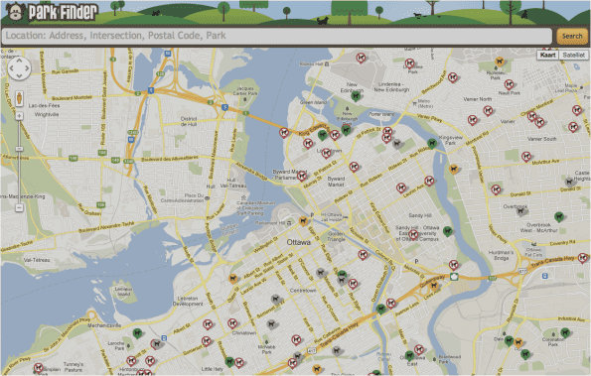Focus the Location search input field
This screenshot has height=376, width=591.
pos(277,36)
